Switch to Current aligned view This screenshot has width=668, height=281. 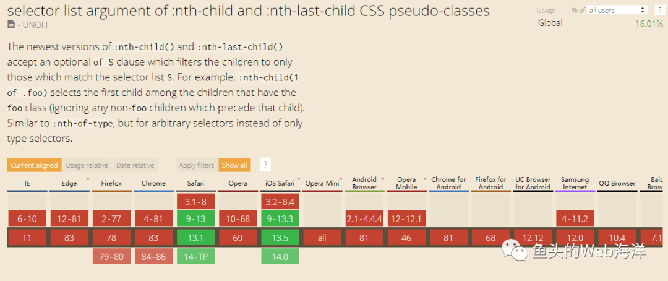coord(35,165)
